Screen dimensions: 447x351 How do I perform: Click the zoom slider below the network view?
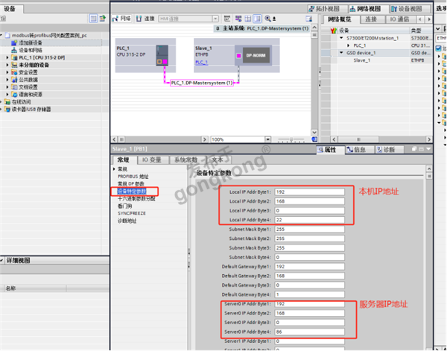click(291, 139)
